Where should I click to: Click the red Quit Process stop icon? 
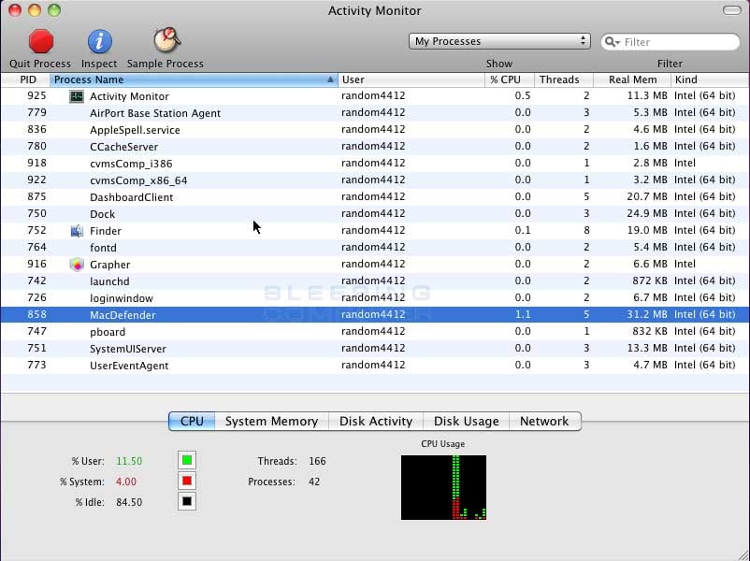pos(40,41)
